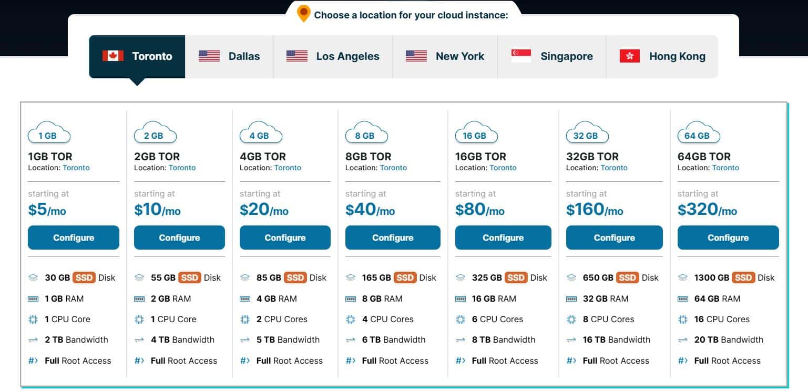Viewport: 808px width, 391px height.
Task: Select the Hong Kong location tab
Action: coord(662,56)
